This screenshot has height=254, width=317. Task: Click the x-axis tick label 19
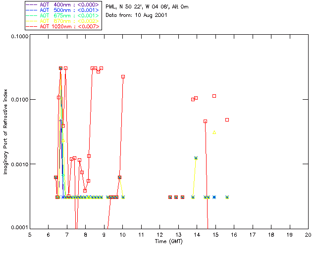tap(290, 235)
